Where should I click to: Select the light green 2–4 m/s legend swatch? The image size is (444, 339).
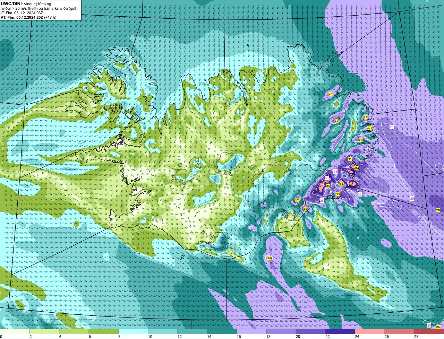tap(44, 331)
